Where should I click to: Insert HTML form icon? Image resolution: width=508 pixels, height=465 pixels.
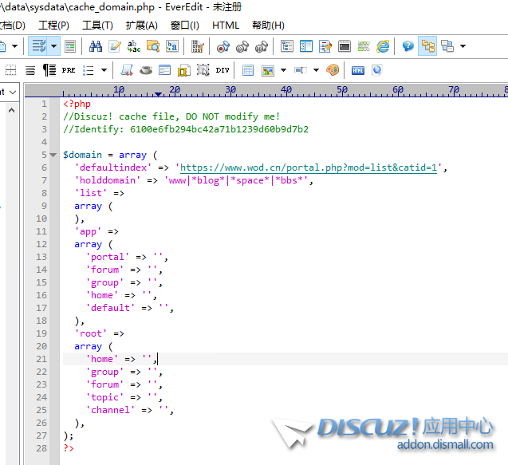(164, 70)
